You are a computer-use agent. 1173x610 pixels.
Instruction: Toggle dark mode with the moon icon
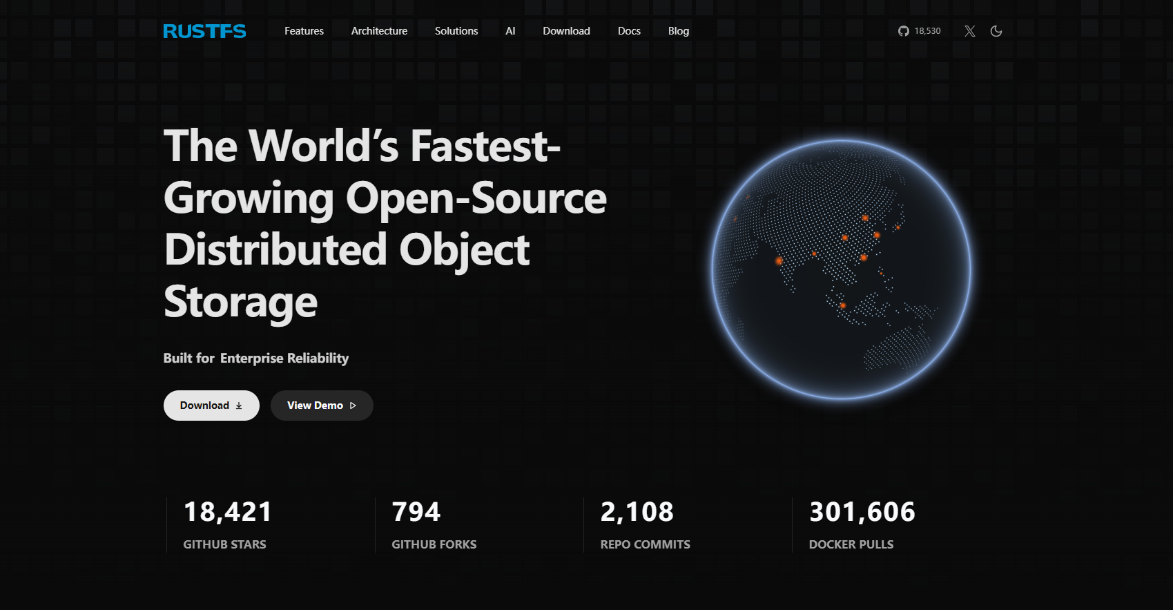996,31
